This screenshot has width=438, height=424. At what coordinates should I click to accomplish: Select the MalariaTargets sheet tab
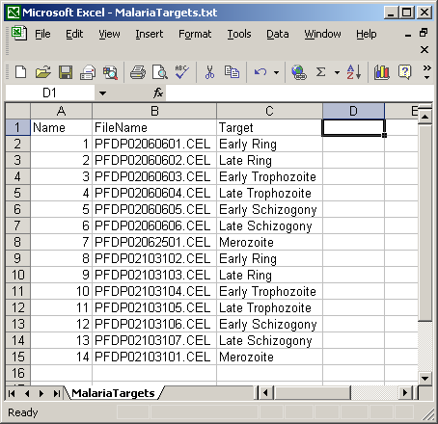(113, 393)
